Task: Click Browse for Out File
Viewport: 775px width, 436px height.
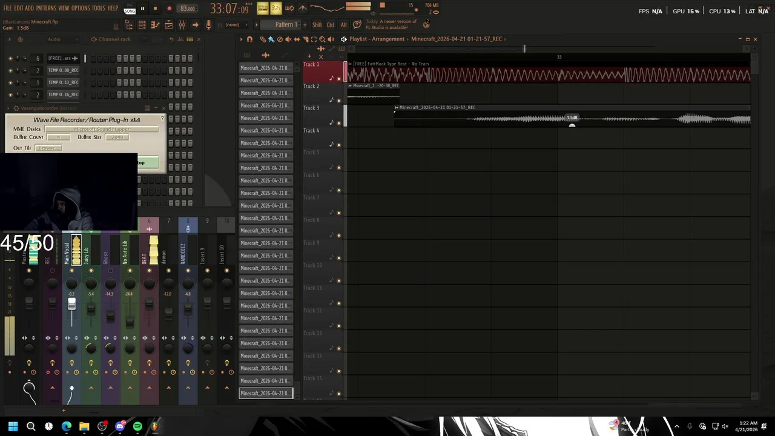Action: pyautogui.click(x=48, y=148)
